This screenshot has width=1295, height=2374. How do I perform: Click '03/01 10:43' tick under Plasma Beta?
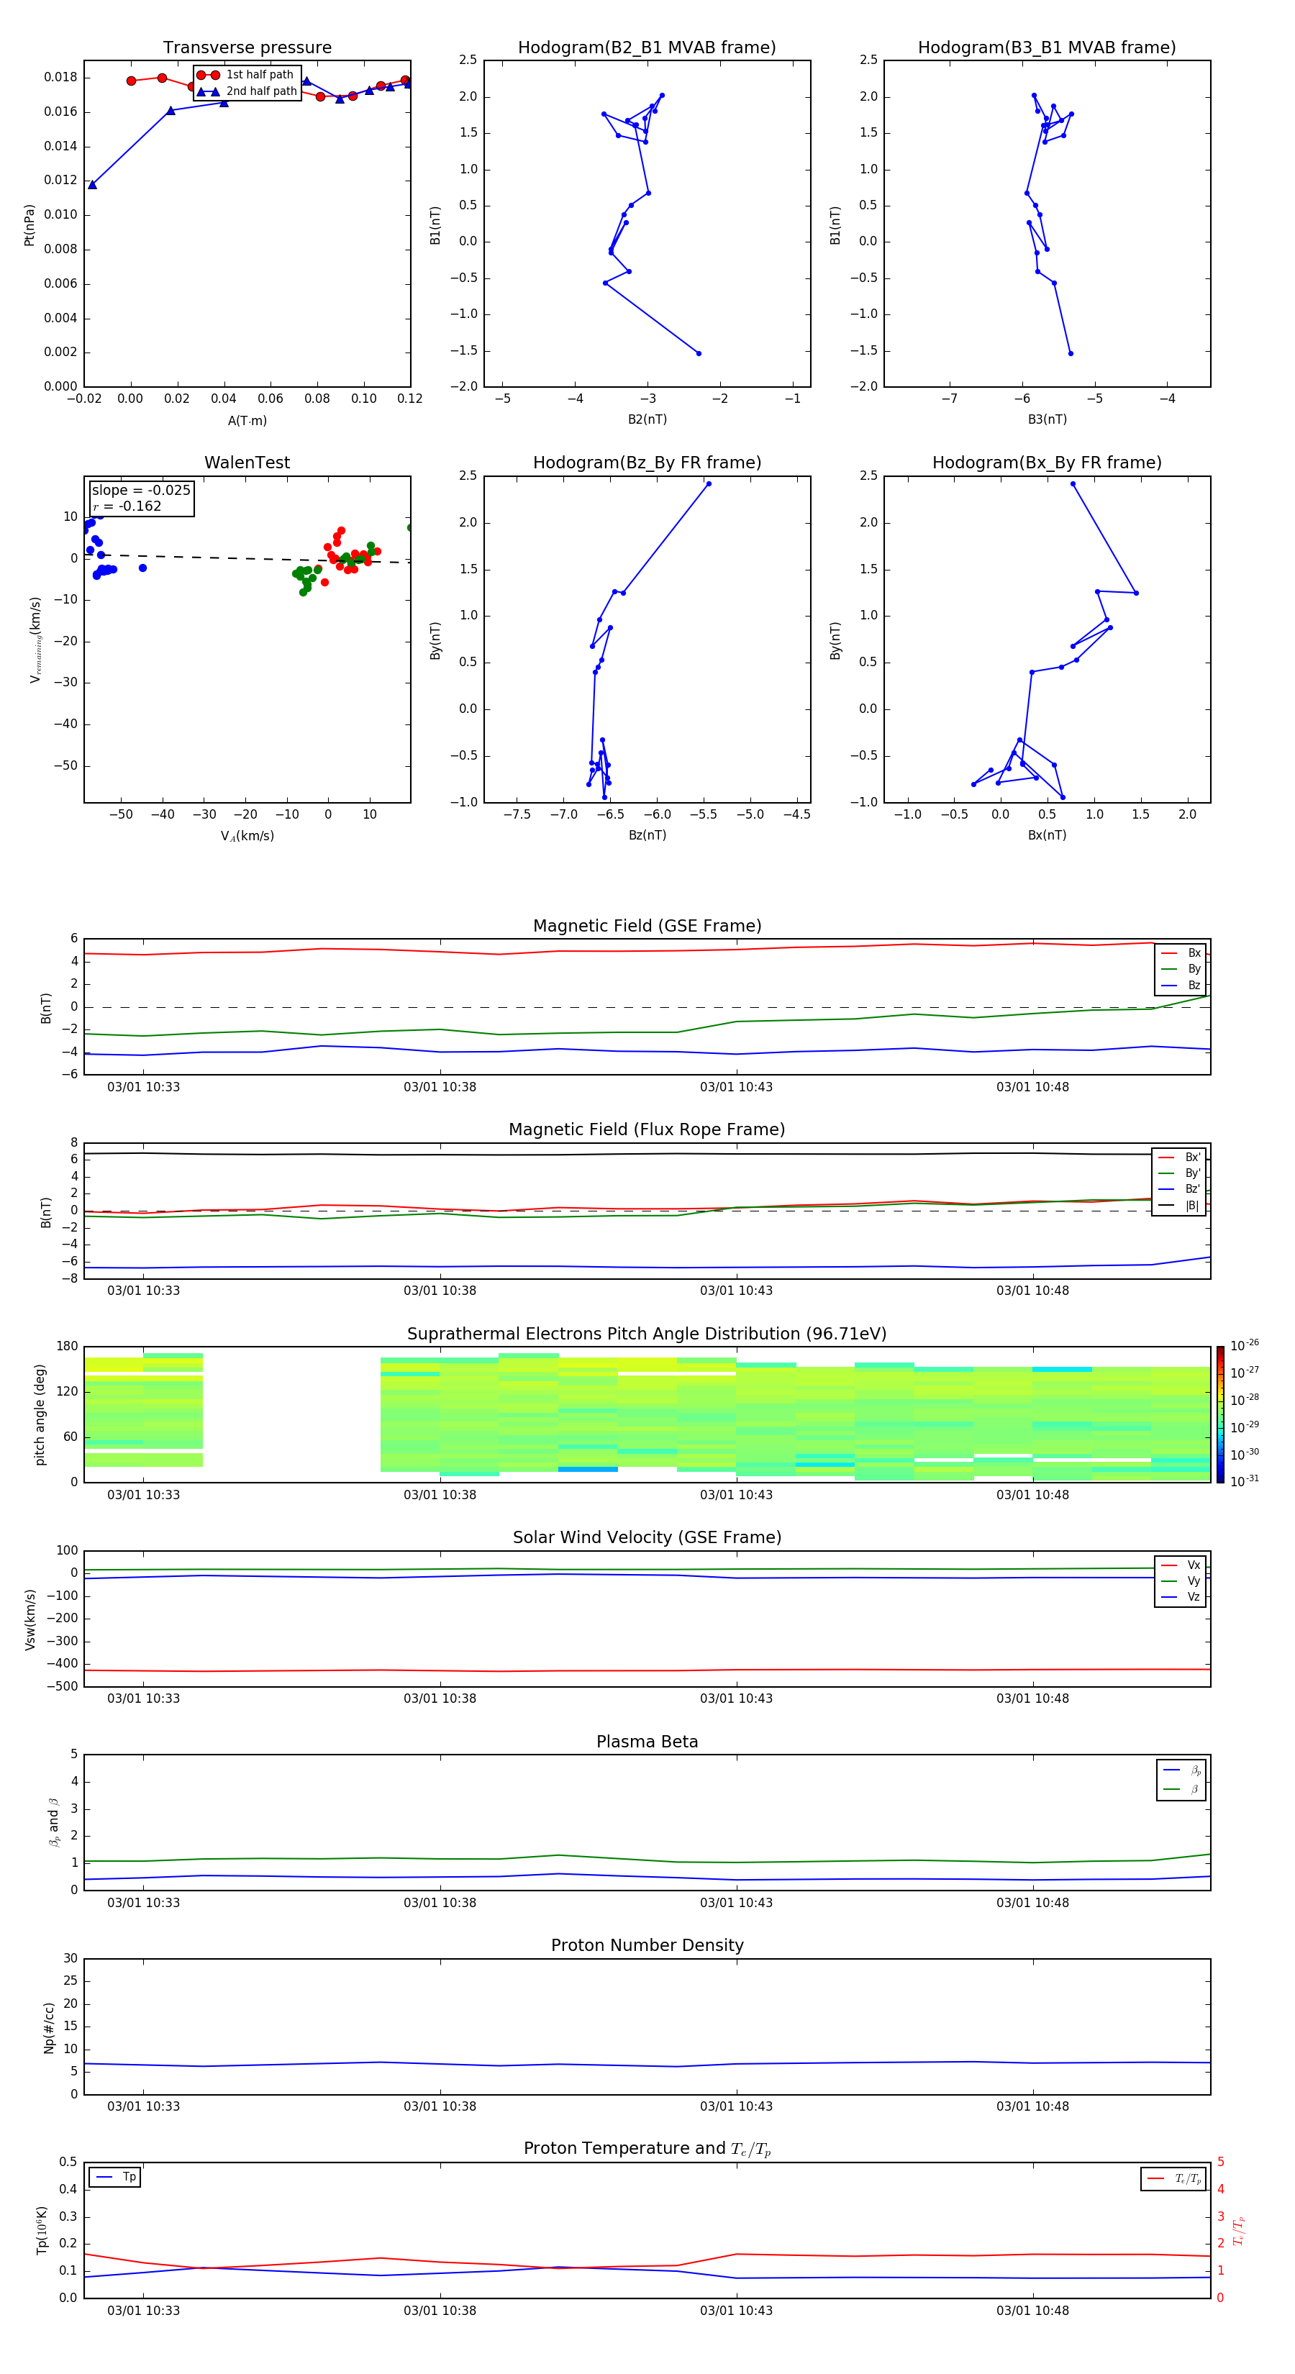(735, 1902)
